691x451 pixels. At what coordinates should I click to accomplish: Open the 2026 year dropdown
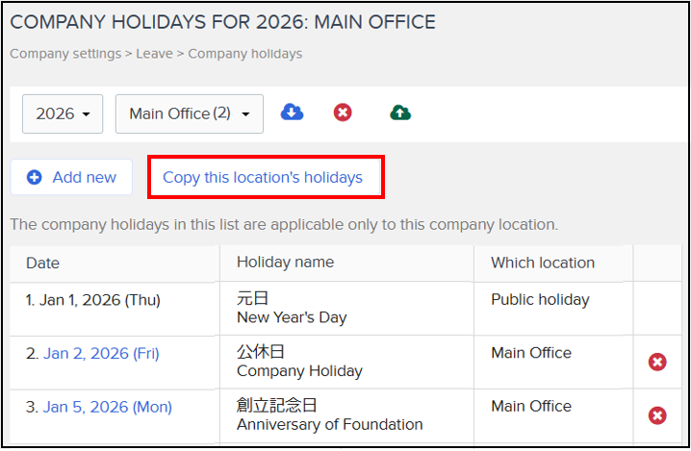tap(63, 113)
